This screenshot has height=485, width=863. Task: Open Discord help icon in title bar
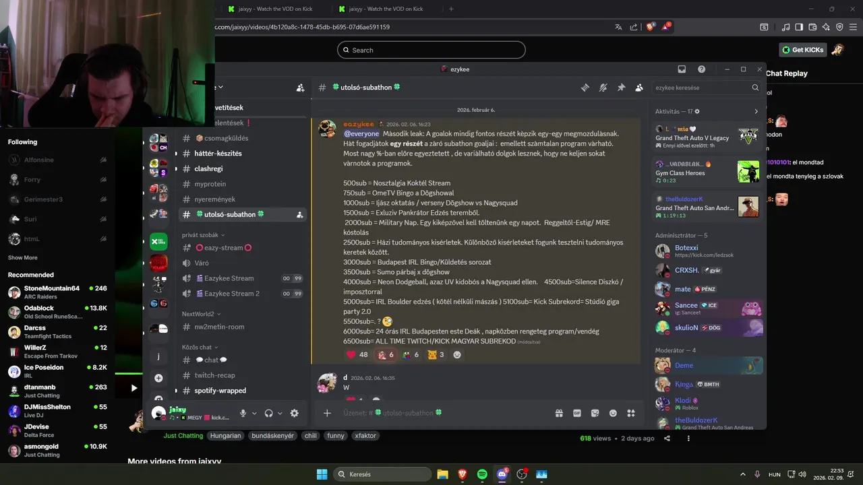(701, 69)
